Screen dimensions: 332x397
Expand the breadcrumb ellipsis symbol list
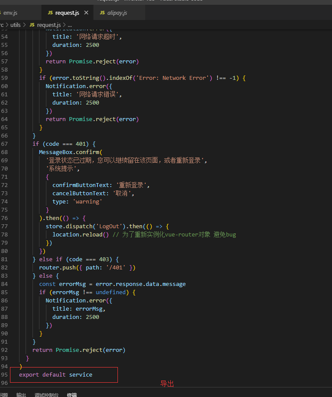click(69, 25)
